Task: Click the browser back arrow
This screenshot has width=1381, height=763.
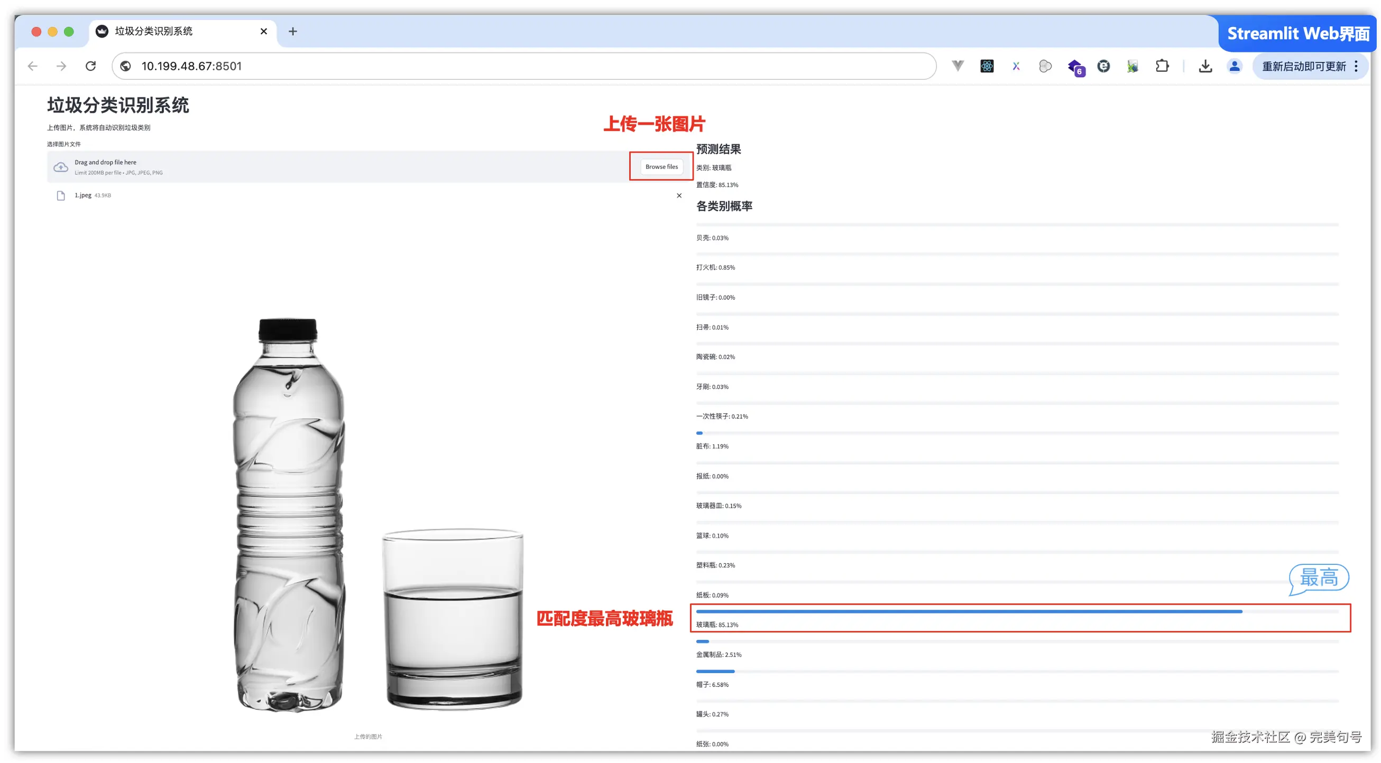Action: click(33, 66)
